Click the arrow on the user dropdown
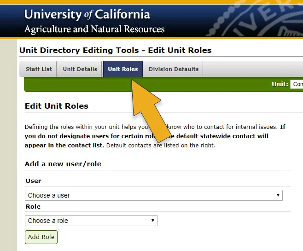303x251 pixels. (278, 195)
